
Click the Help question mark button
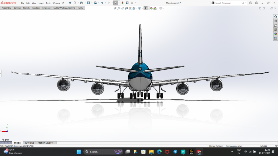point(256,3)
